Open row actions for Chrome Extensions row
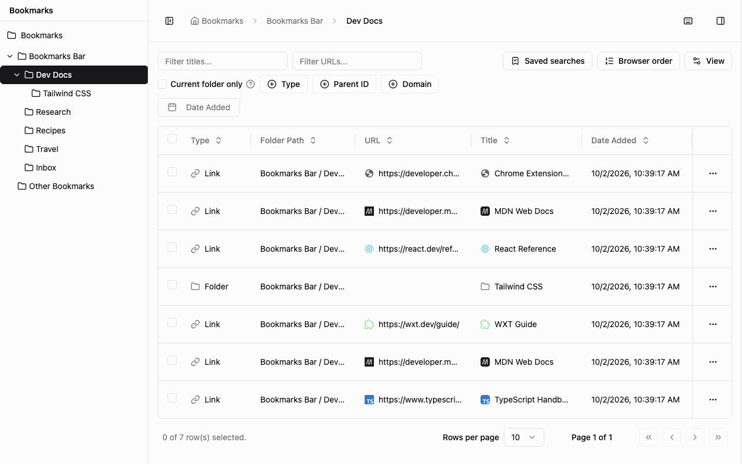 pyautogui.click(x=713, y=173)
